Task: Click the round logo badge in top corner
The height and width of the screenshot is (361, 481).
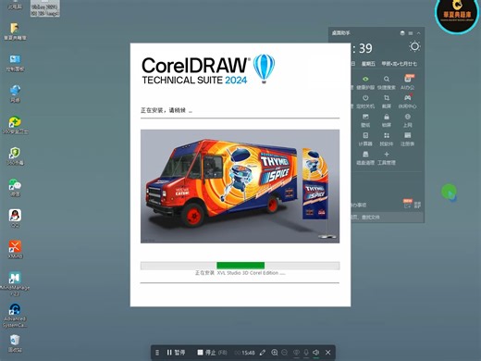Action: [457, 15]
